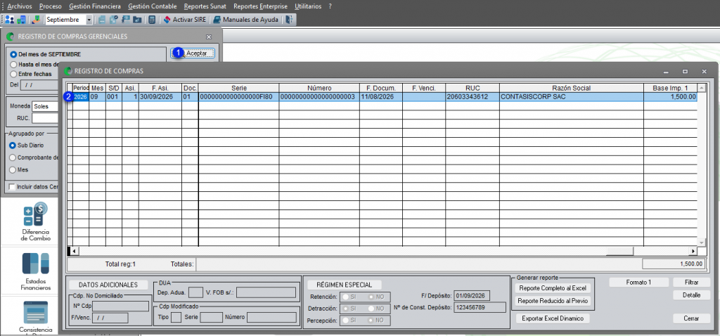Click the V. FOB s/. field
Image resolution: width=720 pixels, height=336 pixels.
click(x=266, y=292)
